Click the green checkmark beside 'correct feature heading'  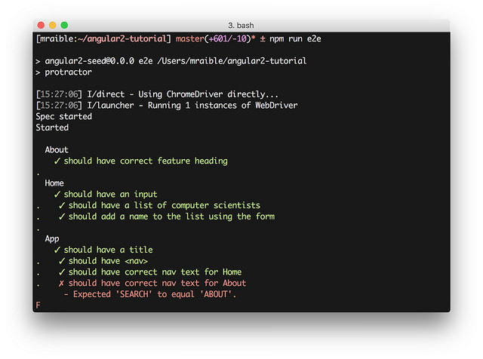click(x=57, y=161)
